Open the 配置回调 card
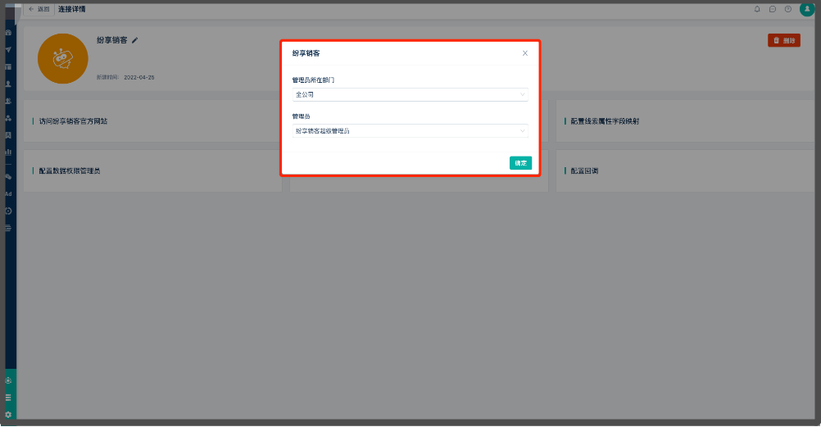The width and height of the screenshot is (821, 427). point(685,170)
